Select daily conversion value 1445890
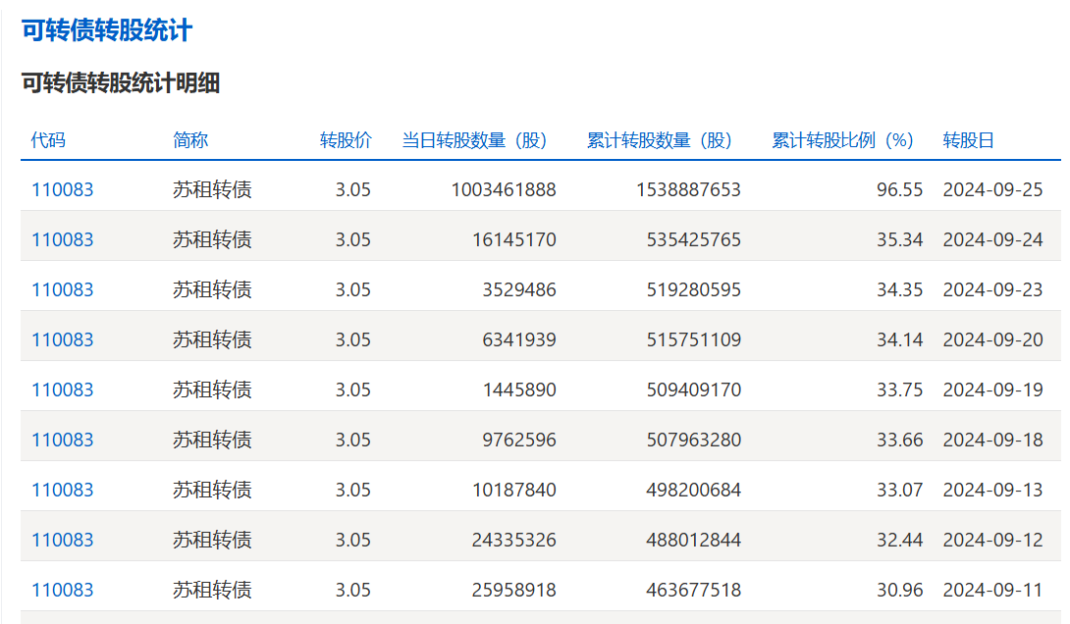This screenshot has width=1070, height=624. tap(519, 390)
